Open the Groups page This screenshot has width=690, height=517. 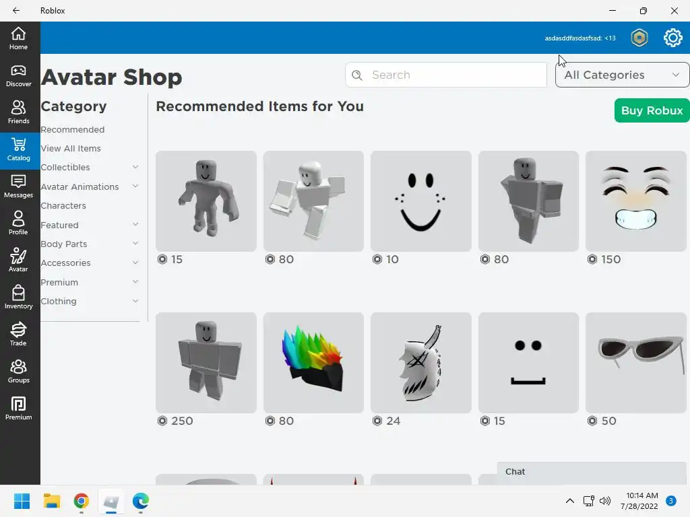(x=18, y=372)
